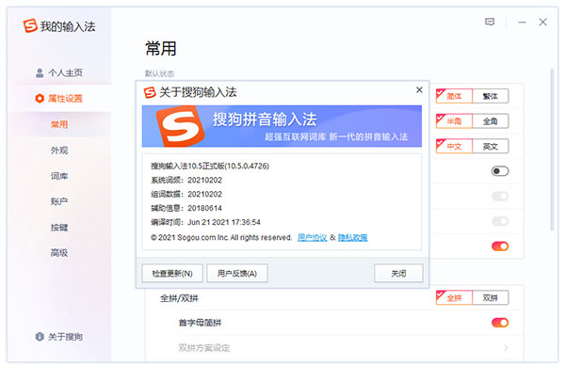Close the main settings window
The height and width of the screenshot is (366, 565).
542,23
